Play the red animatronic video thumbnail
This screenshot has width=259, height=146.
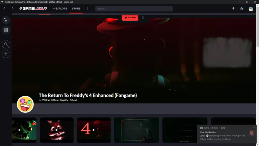pyautogui.click(x=57, y=130)
